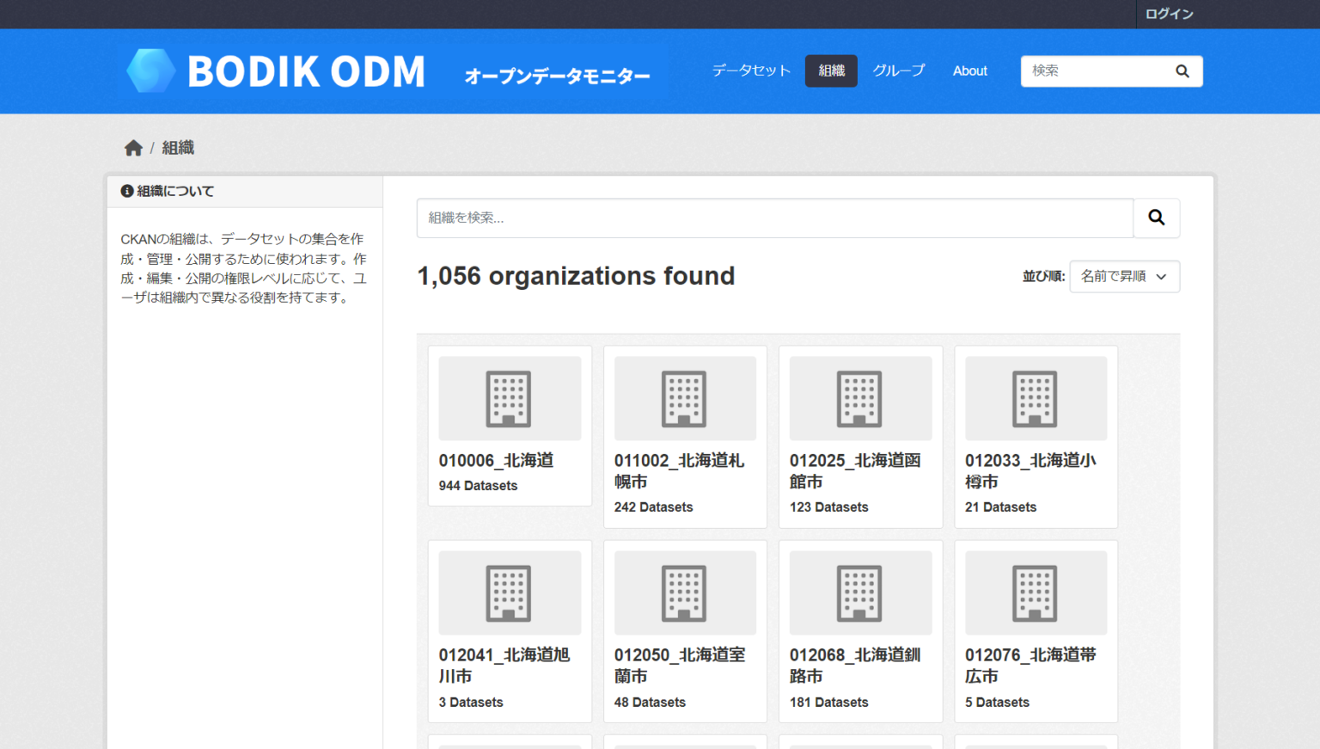Screen dimensions: 1320x749
Task: Open the グループ menu item
Action: coord(898,71)
